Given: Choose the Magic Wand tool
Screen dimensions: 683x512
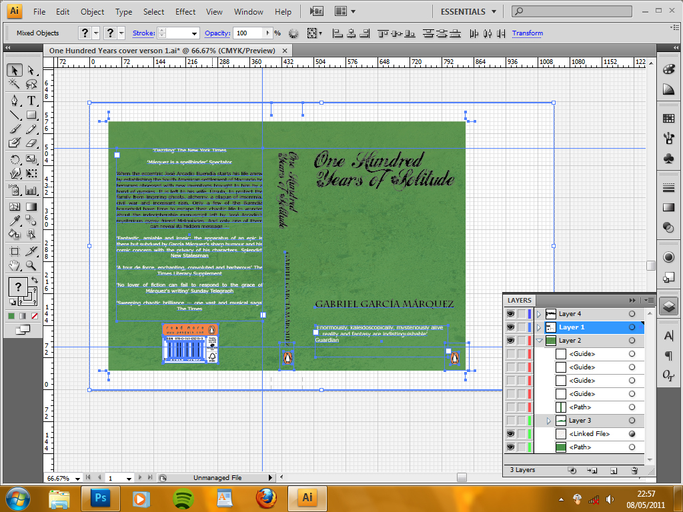Looking at the screenshot, I should click(14, 84).
